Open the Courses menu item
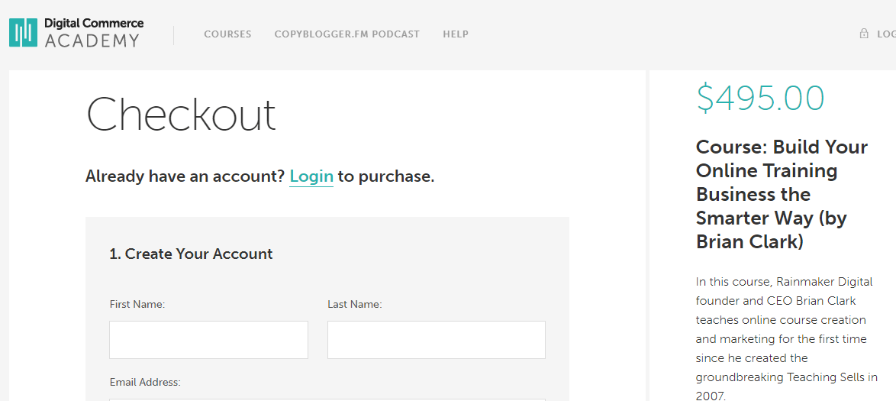896x401 pixels. 227,34
